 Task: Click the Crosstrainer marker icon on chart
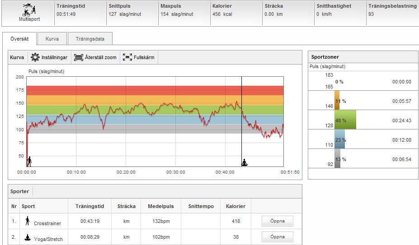[29, 161]
